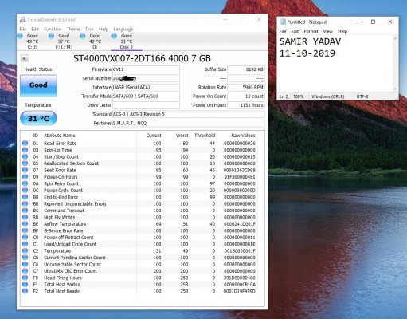Click the Threshold column header

coord(205,136)
